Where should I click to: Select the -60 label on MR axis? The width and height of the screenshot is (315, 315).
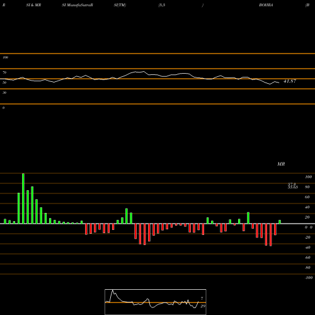click(x=307, y=258)
